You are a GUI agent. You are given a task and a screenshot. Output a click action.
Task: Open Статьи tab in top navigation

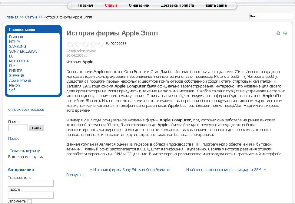pos(111,5)
